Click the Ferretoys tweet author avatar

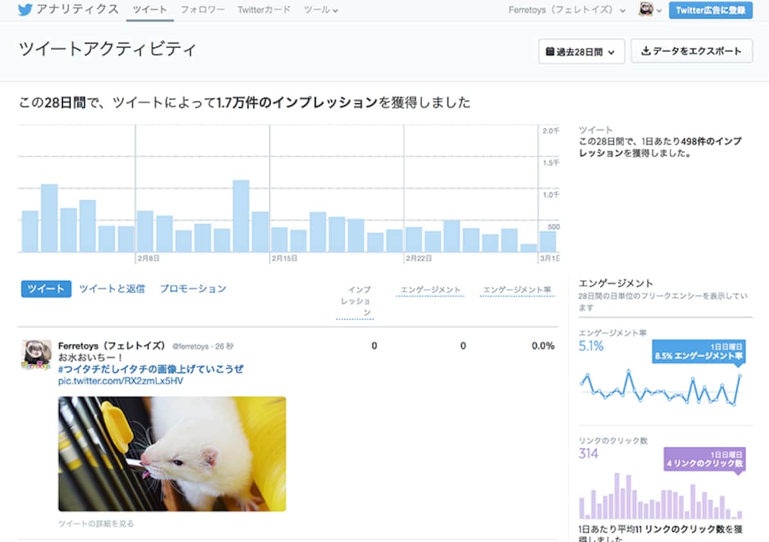37,355
